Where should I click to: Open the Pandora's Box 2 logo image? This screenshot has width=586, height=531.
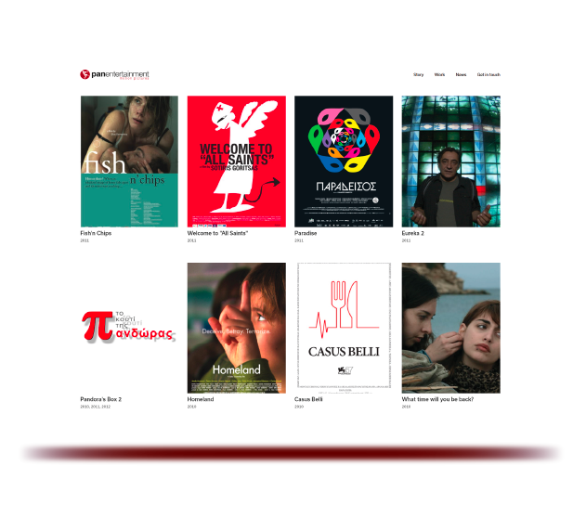pos(129,327)
